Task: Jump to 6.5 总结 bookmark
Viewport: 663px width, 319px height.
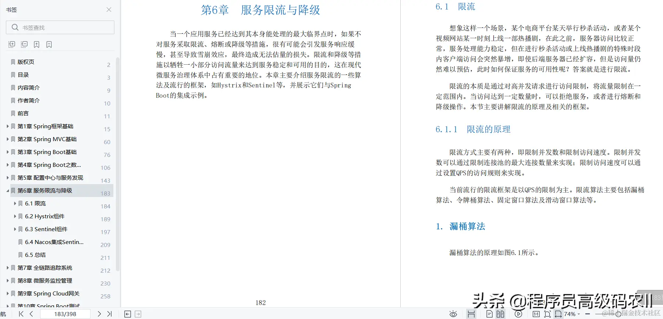Action: [x=35, y=255]
